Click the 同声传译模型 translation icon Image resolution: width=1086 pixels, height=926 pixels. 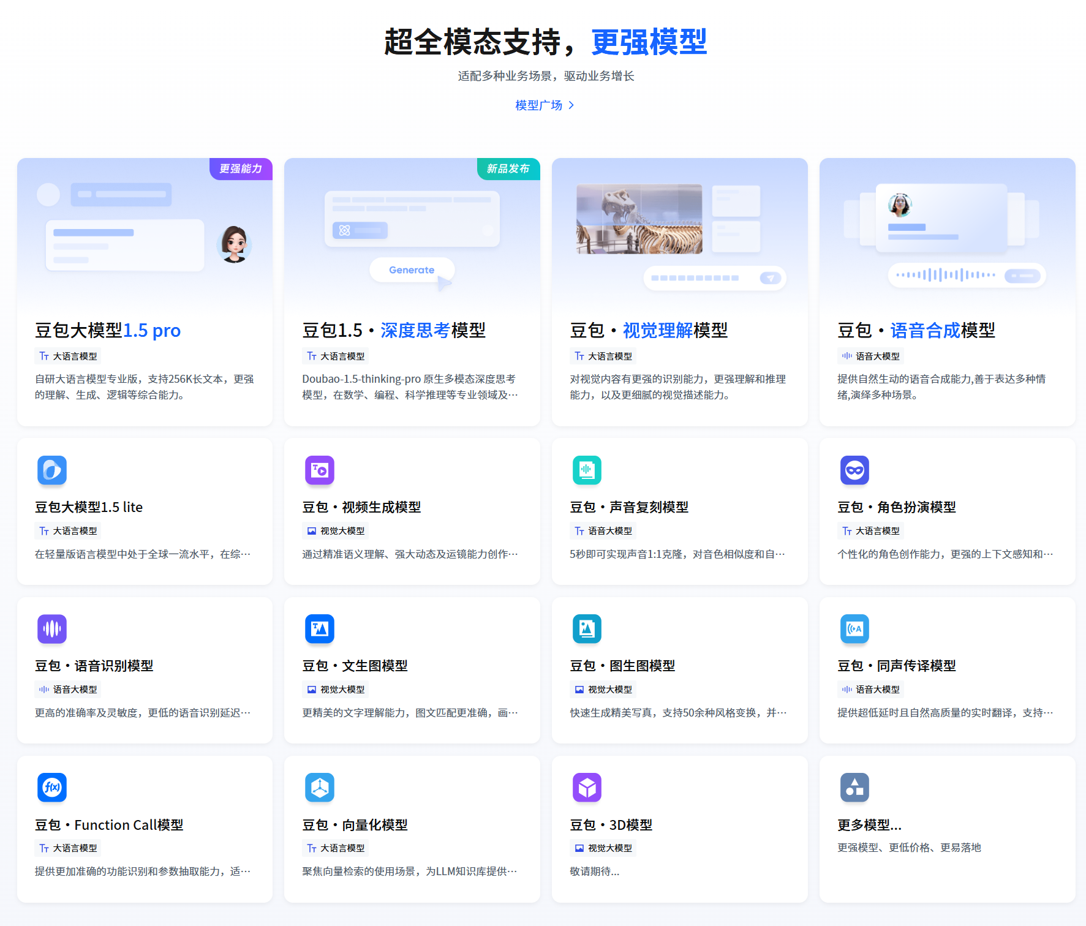pos(854,629)
